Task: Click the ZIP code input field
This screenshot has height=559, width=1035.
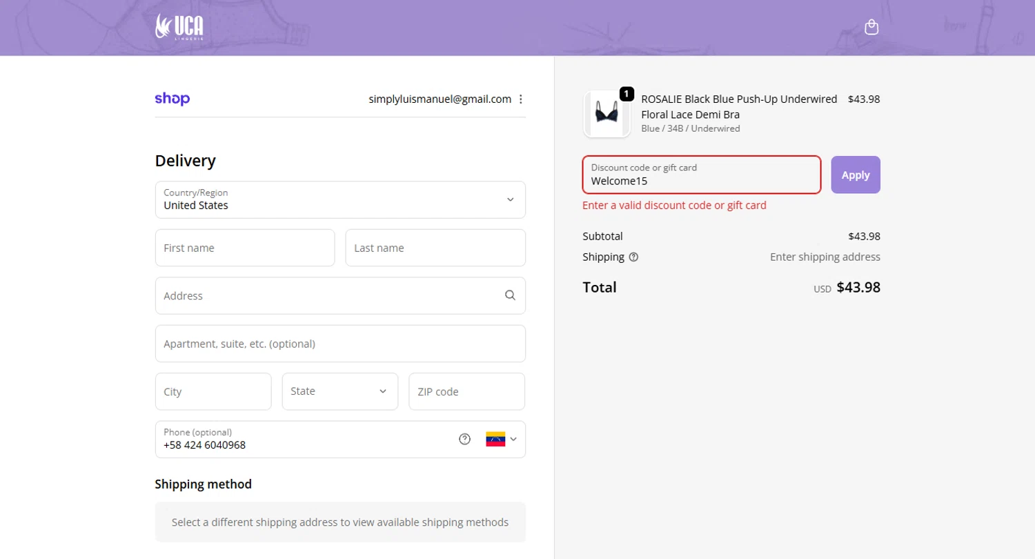Action: (467, 391)
